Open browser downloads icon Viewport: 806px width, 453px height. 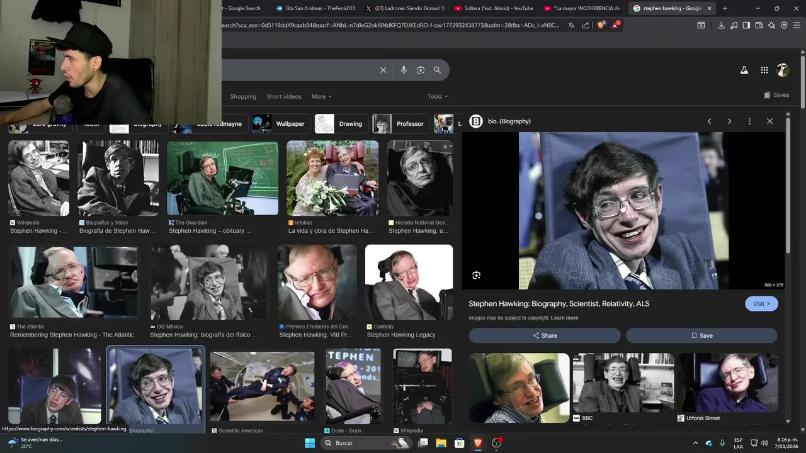(x=721, y=25)
